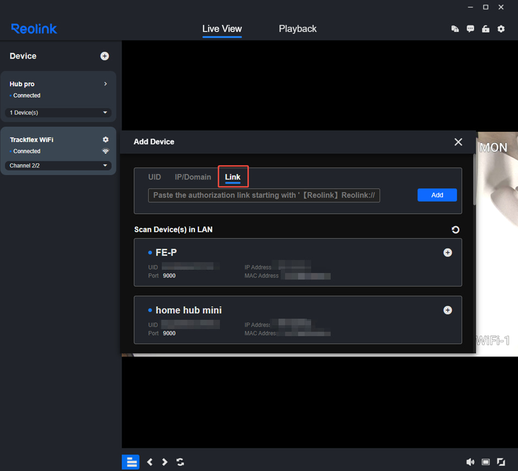Focus the authorization link input field

(x=264, y=195)
